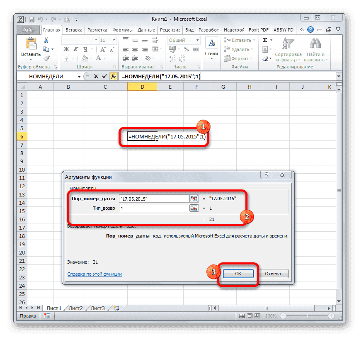Image resolution: width=359 pixels, height=337 pixels.
Task: Click the Cancel (X) icon in formula bar
Action: tap(97, 76)
